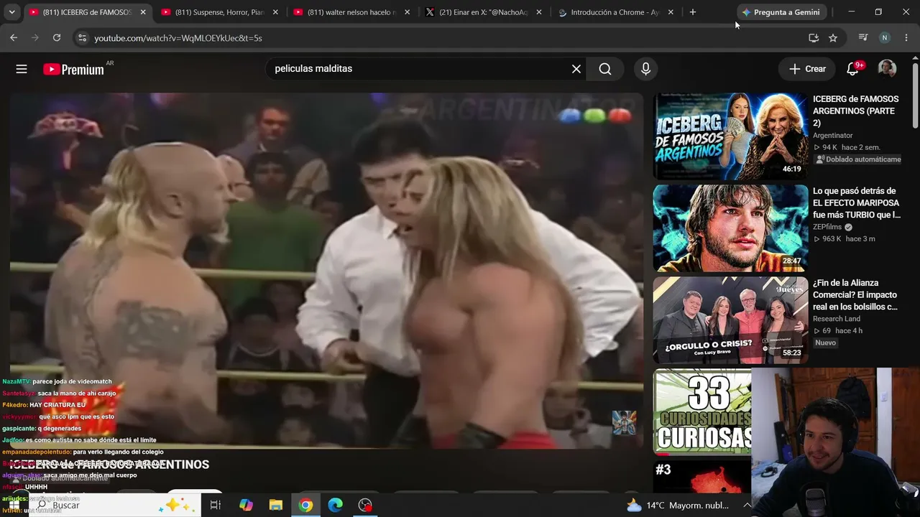Open the Chrome profile N button
Screen dimensions: 920x517
click(x=885, y=38)
